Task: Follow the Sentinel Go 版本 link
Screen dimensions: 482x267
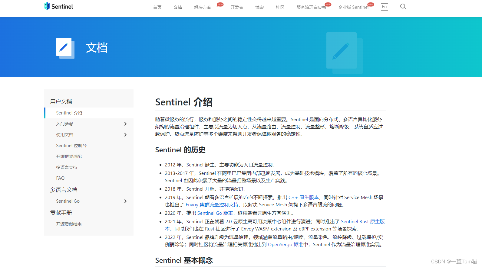Action: [x=215, y=213]
